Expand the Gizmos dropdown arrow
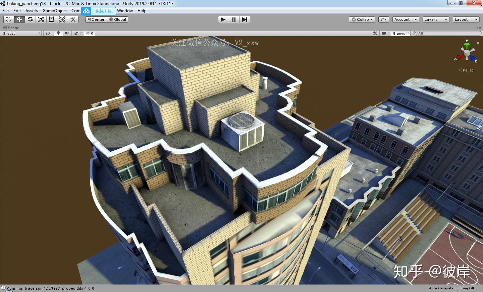Image resolution: width=483 pixels, height=292 pixels. point(408,33)
